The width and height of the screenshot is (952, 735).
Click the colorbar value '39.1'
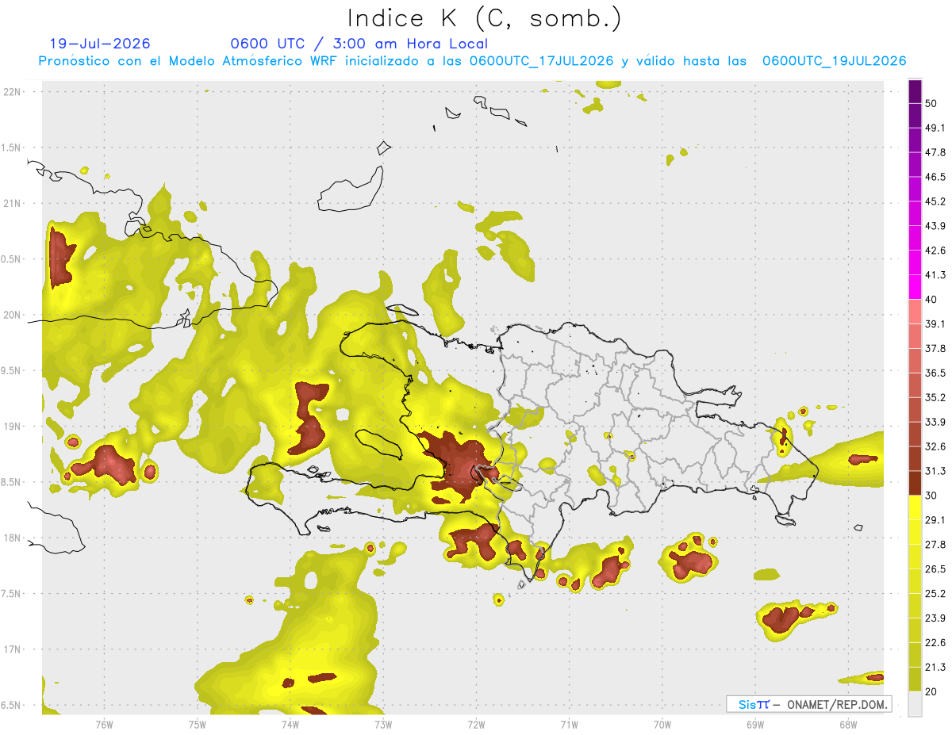pos(935,324)
